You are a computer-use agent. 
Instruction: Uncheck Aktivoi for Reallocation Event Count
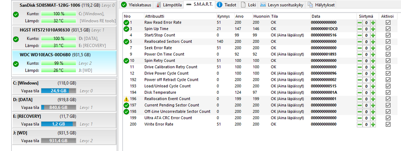(x=388, y=99)
